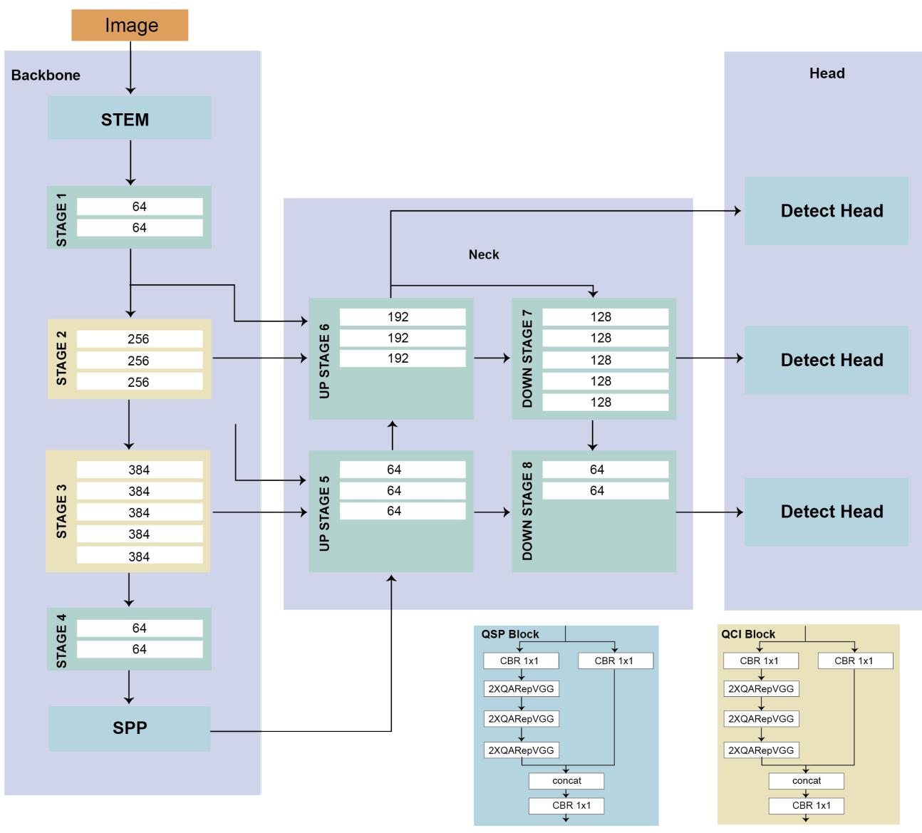Click the STAGE 1 vertical label
Image resolution: width=922 pixels, height=833 pixels.
pos(61,219)
